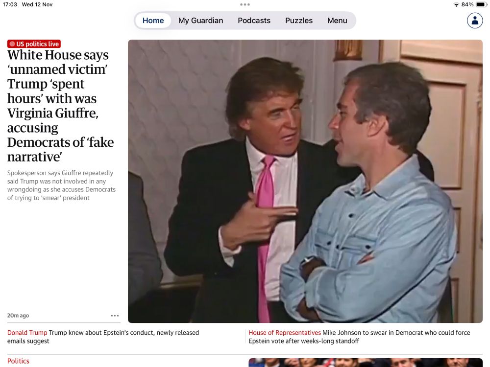Open the Menu tab
Image resolution: width=490 pixels, height=367 pixels.
pos(337,21)
